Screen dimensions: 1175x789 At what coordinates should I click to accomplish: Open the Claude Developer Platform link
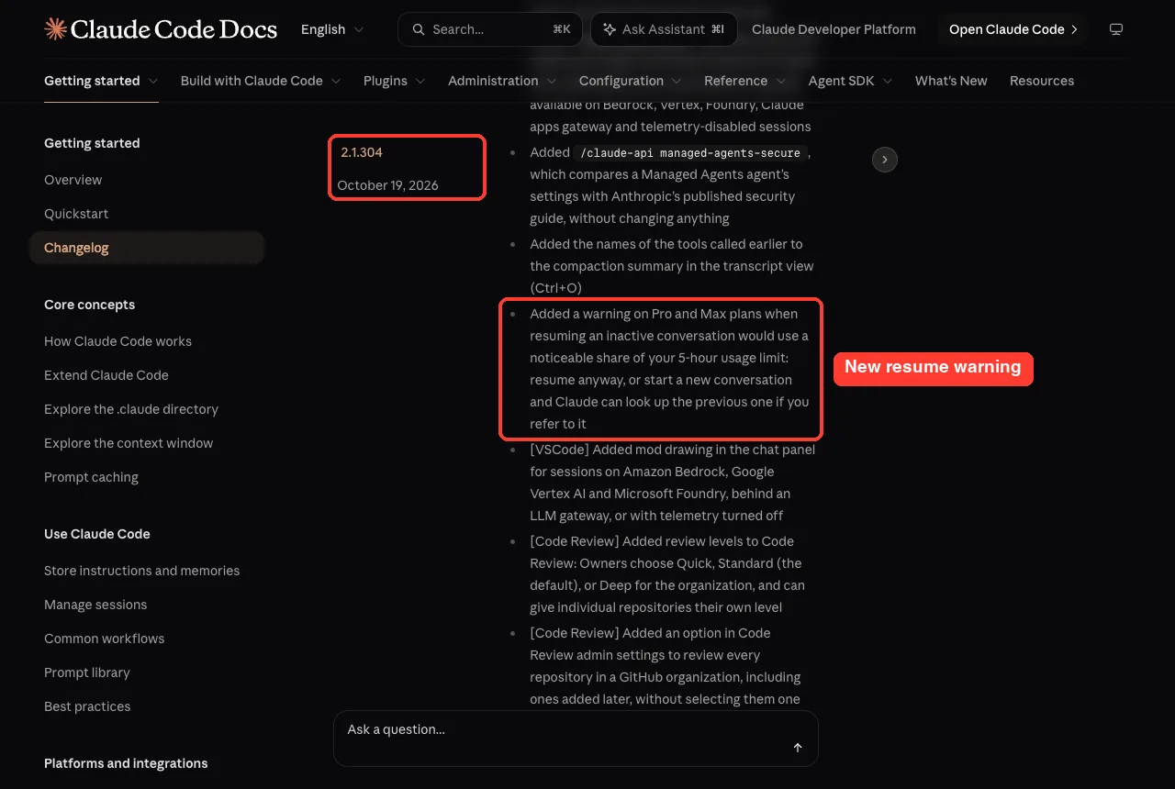coord(834,29)
